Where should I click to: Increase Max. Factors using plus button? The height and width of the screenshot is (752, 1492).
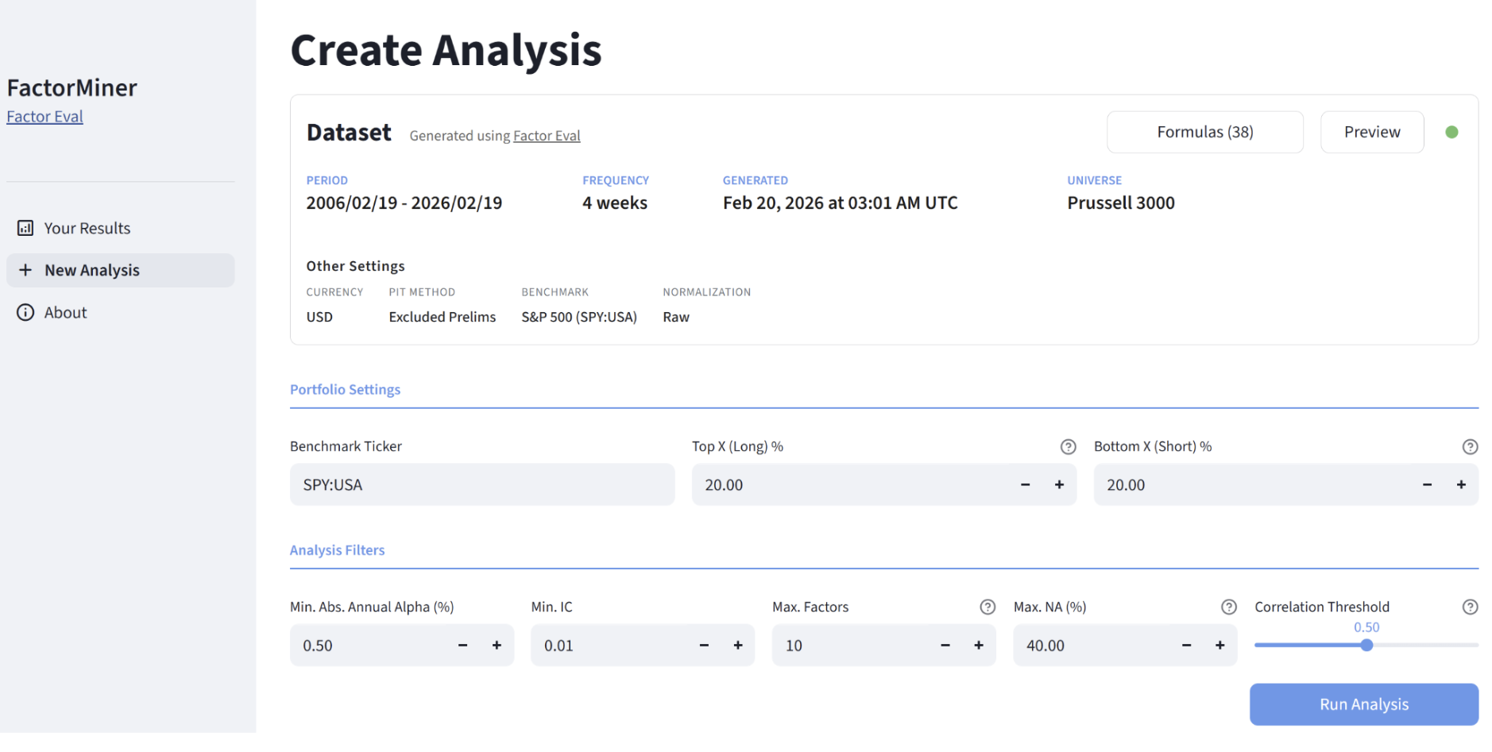[979, 646]
